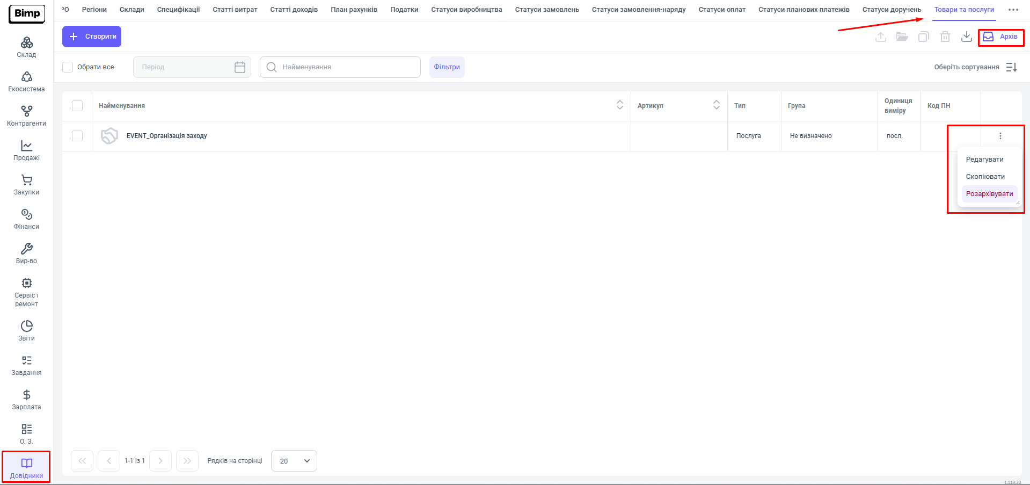The height and width of the screenshot is (485, 1030).
Task: Open the Звіти reports section
Action: click(26, 330)
